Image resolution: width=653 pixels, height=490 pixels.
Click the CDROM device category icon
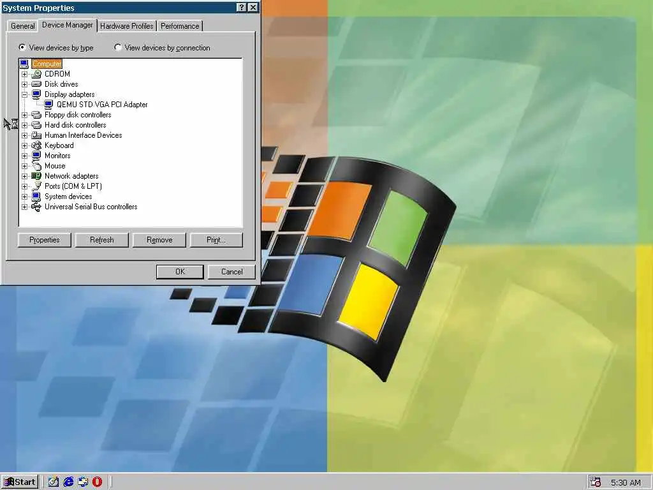(x=36, y=74)
